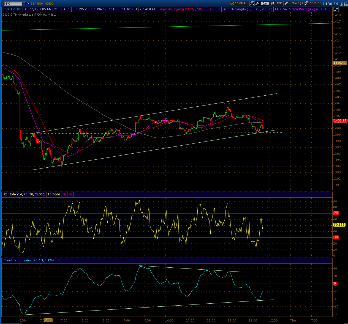Click the -5.58 net change value
Viewport: 348px width, 324px height.
pyautogui.click(x=344, y=2)
